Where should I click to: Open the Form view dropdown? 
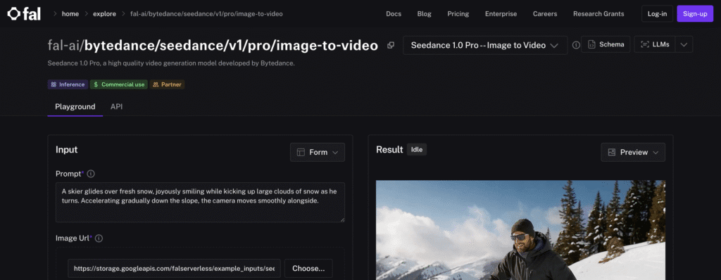[x=318, y=152]
